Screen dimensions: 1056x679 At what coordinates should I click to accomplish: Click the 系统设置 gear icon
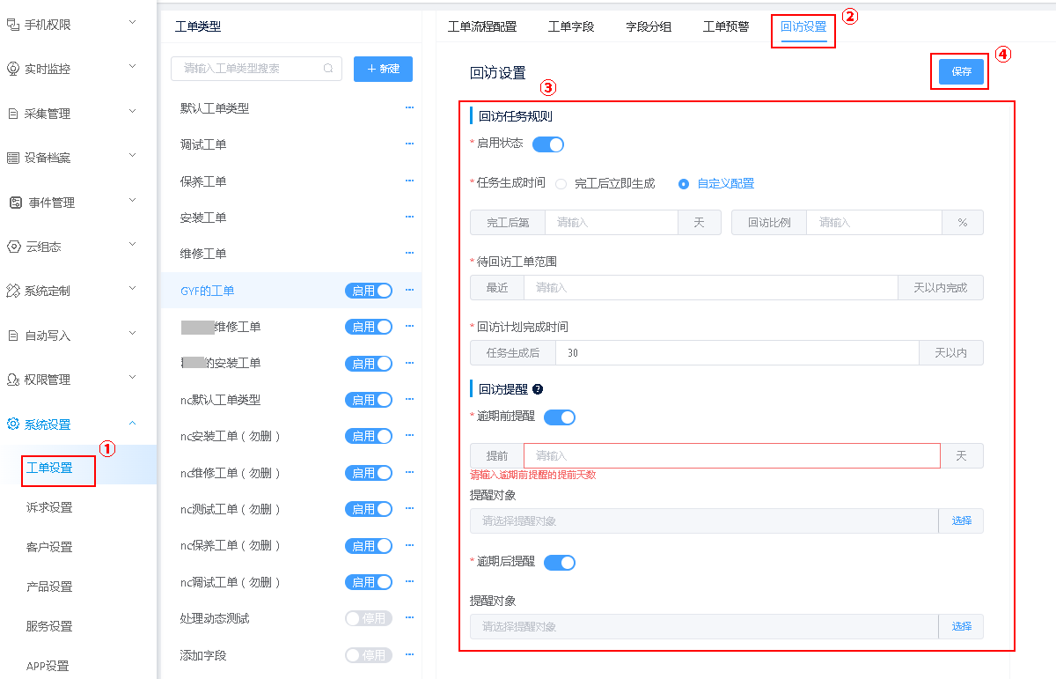pos(13,424)
